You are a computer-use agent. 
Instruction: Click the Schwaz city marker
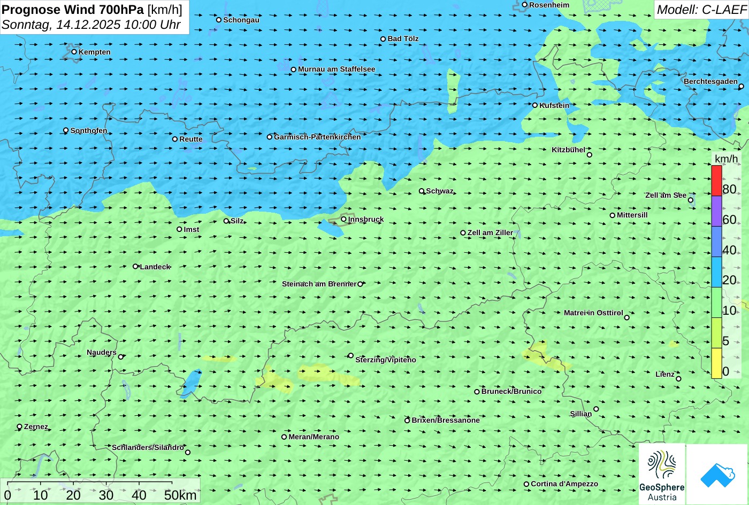coord(422,191)
